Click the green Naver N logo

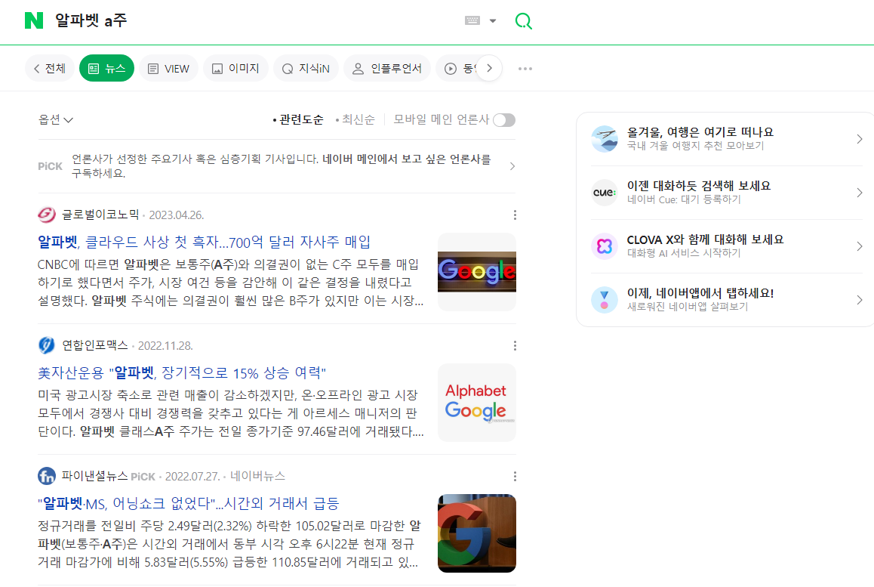(34, 20)
